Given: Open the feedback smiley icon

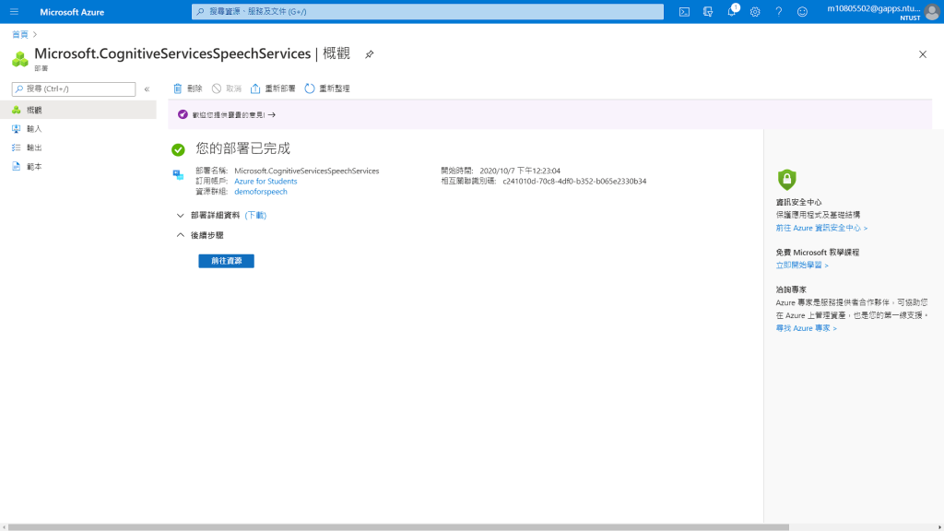Looking at the screenshot, I should coord(802,11).
